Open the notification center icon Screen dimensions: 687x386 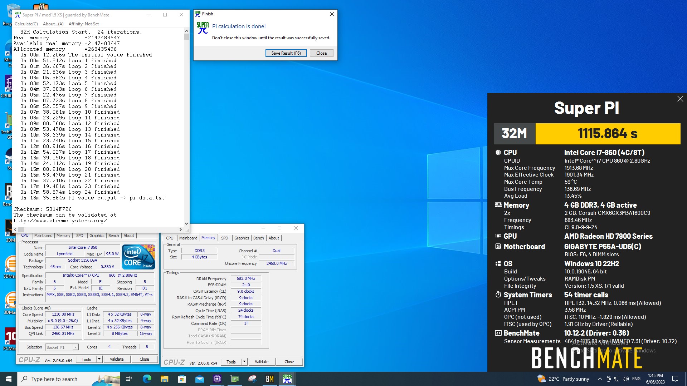[x=675, y=379]
